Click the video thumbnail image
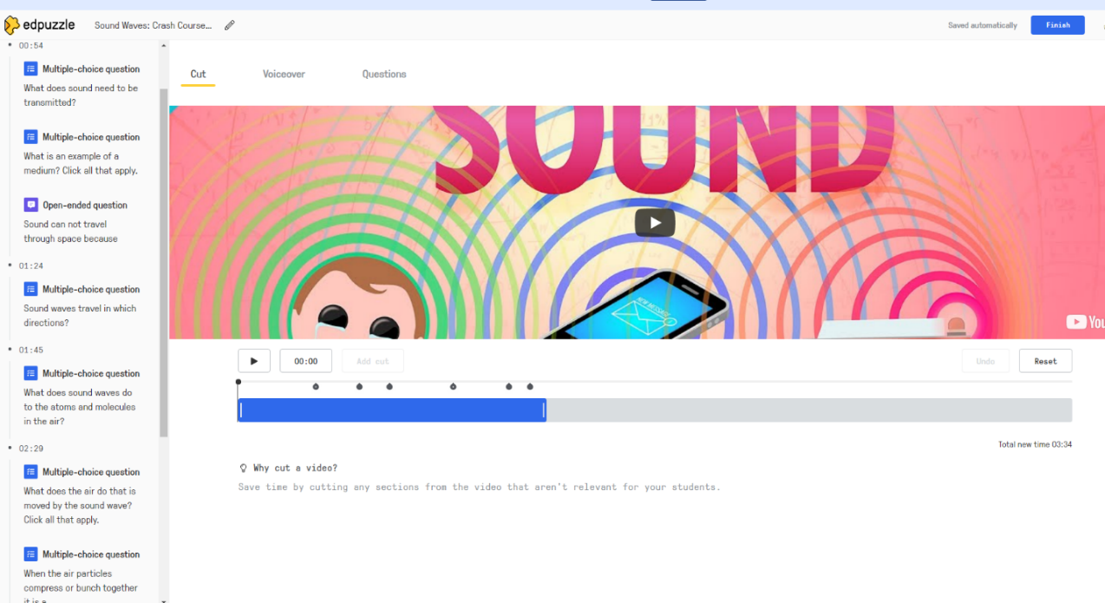This screenshot has width=1105, height=603. coord(637,222)
